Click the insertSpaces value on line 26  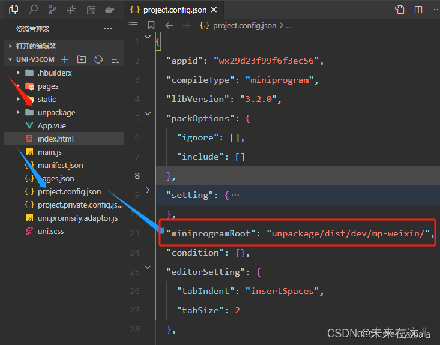[x=282, y=291]
